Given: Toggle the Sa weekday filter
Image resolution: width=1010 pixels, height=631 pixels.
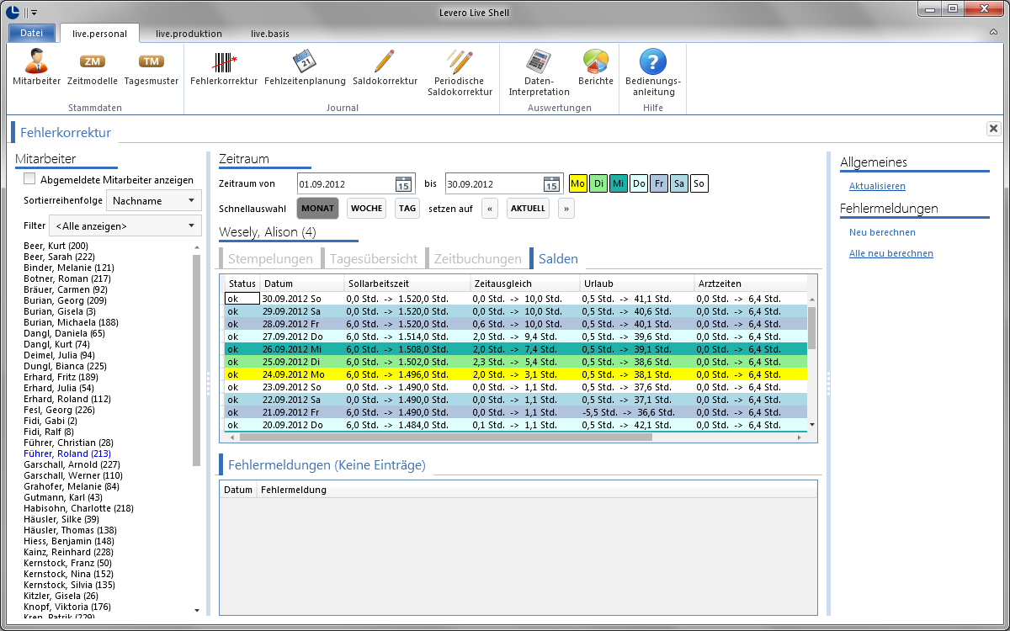Looking at the screenshot, I should 679,183.
